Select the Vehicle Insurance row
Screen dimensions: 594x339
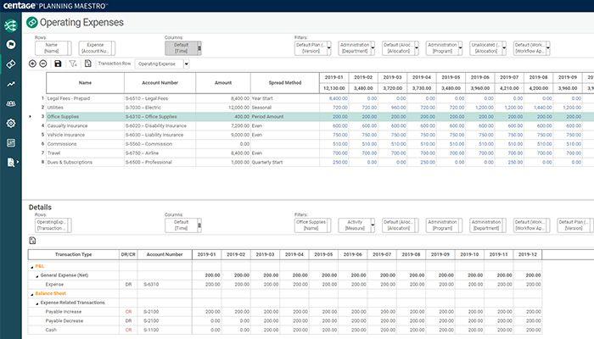[x=66, y=135]
